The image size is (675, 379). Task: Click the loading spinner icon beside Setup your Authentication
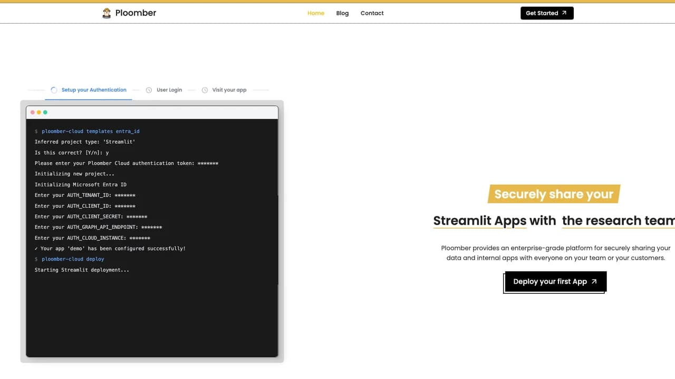click(54, 90)
